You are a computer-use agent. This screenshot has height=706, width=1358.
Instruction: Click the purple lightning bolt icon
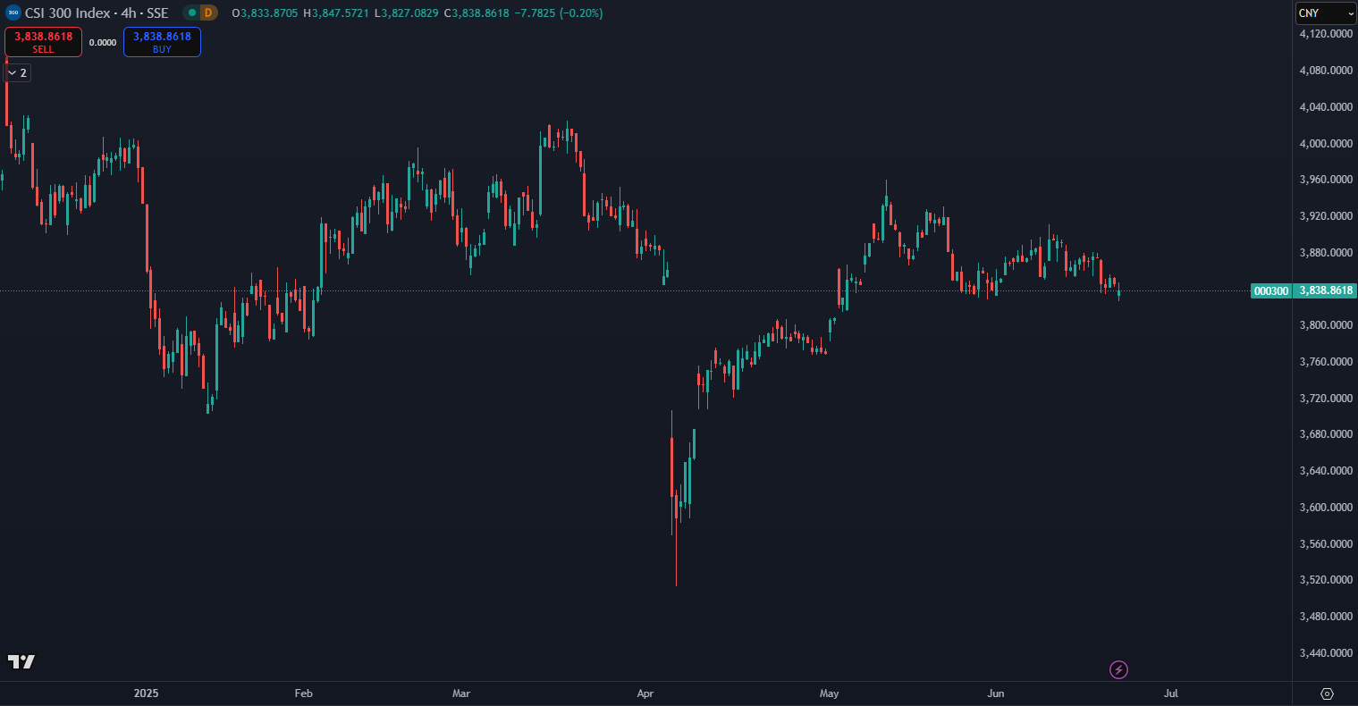click(1118, 669)
